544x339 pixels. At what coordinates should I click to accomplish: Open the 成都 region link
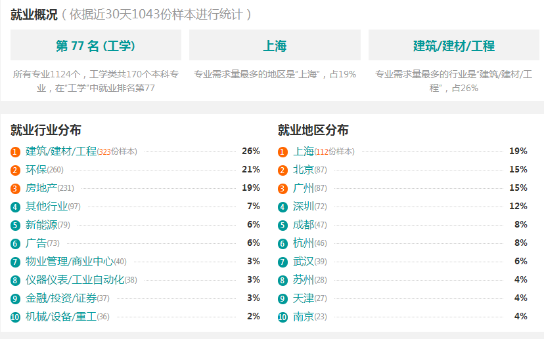click(x=304, y=225)
